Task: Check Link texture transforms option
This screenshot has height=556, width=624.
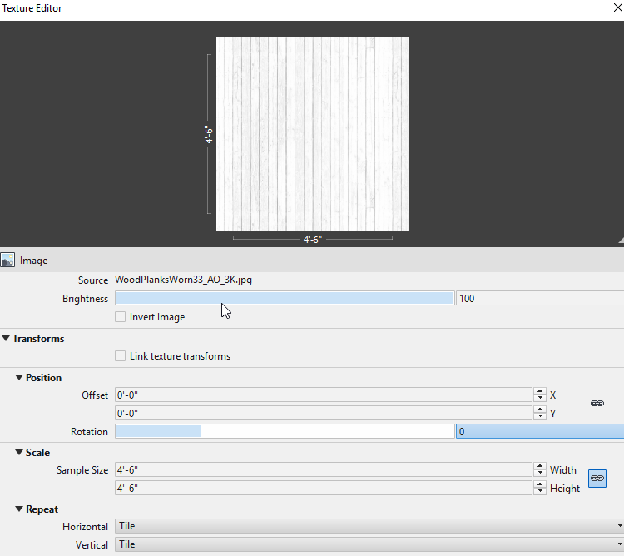Action: point(120,355)
